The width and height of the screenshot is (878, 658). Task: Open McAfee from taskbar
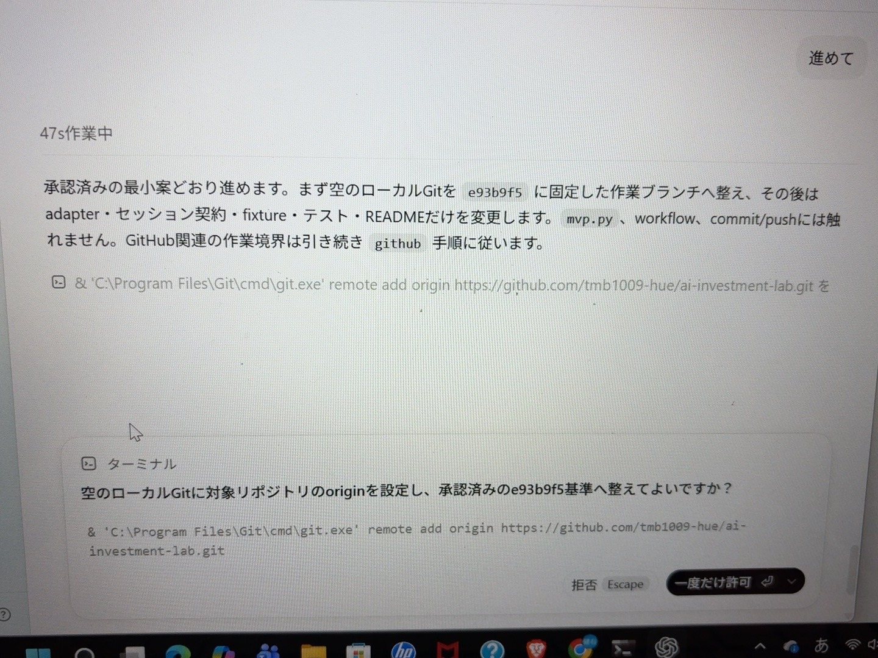pyautogui.click(x=448, y=649)
